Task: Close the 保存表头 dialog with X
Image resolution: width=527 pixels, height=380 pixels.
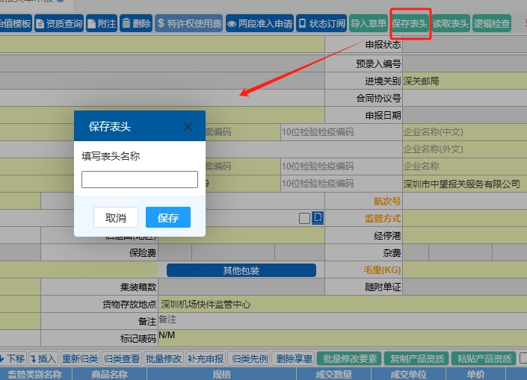Action: click(188, 127)
